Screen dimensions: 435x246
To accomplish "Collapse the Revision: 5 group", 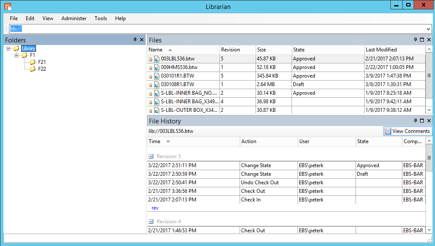I will (x=151, y=156).
